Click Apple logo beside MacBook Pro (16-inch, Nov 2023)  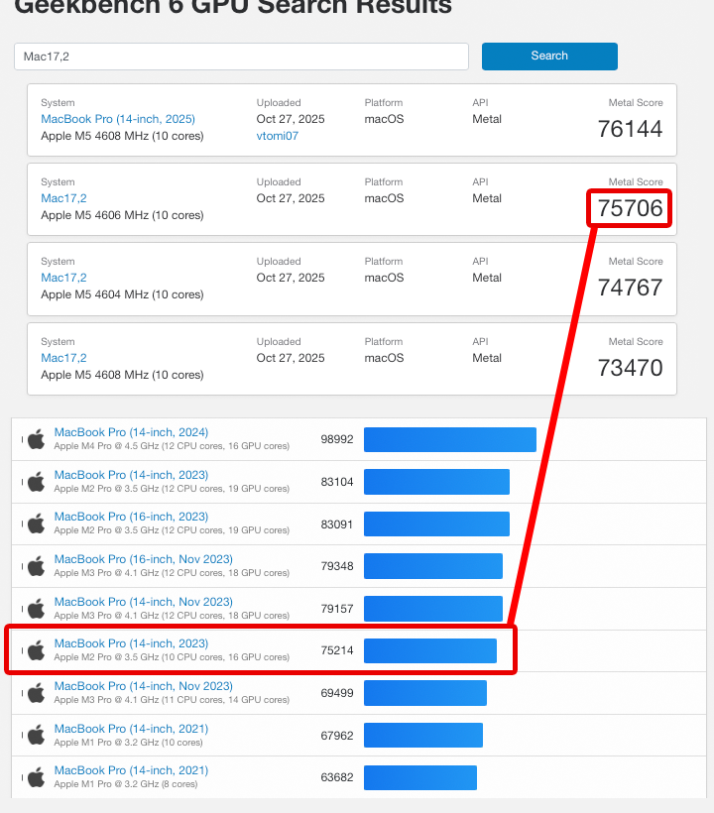tap(37, 566)
